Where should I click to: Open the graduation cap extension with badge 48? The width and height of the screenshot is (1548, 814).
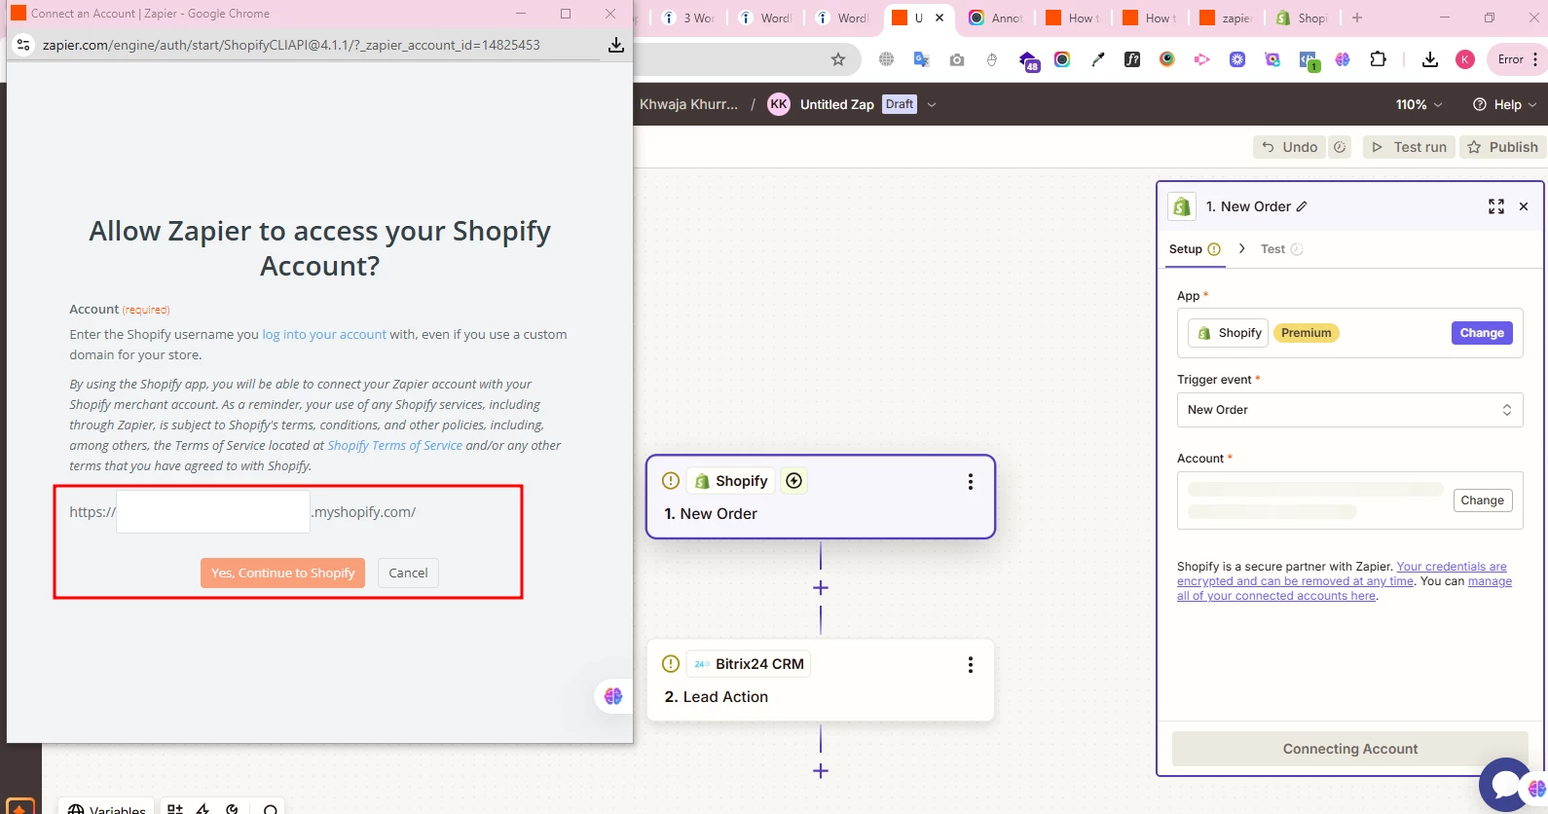pos(1029,61)
